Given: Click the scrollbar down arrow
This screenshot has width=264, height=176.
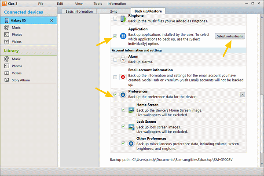Looking at the screenshot, I should click(x=262, y=164).
